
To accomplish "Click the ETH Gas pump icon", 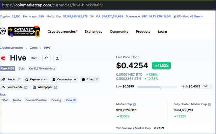I will tap(175, 17).
